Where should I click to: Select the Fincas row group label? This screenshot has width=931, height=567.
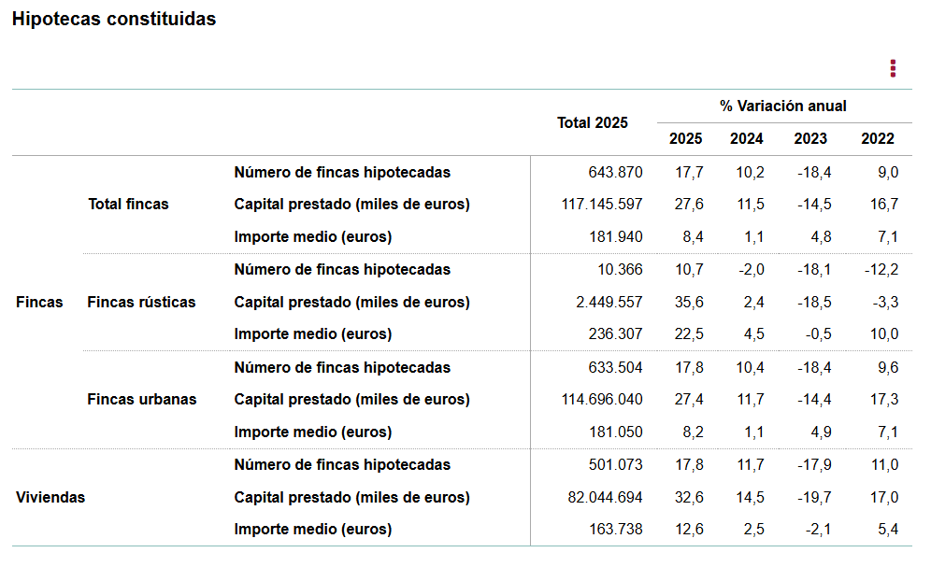(x=40, y=302)
